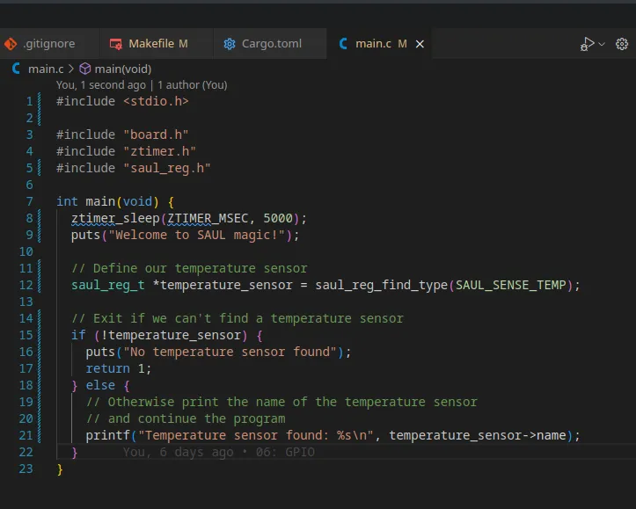Click the C icon in the breadcrumb
Image resolution: width=636 pixels, height=509 pixels.
coord(16,69)
